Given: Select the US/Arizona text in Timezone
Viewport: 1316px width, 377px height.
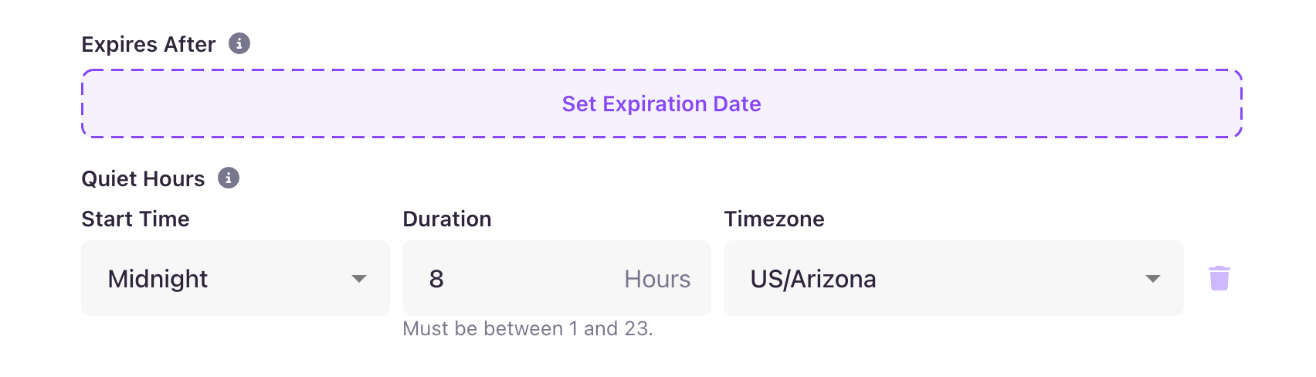Looking at the screenshot, I should coord(812,279).
